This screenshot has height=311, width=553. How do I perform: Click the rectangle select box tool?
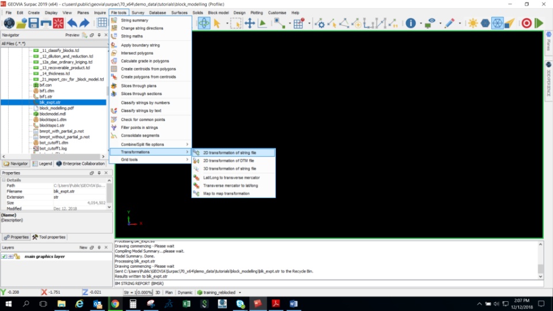click(x=235, y=23)
